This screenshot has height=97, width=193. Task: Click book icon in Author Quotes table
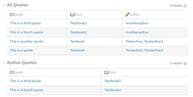click(106, 72)
